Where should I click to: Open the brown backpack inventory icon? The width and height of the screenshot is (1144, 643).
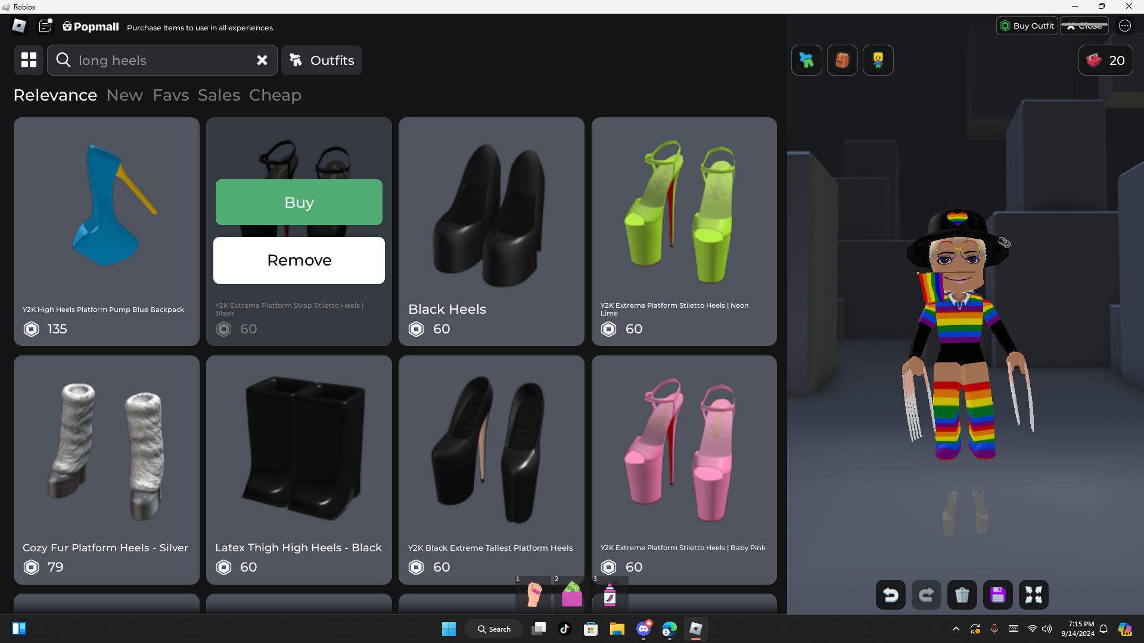coord(842,60)
